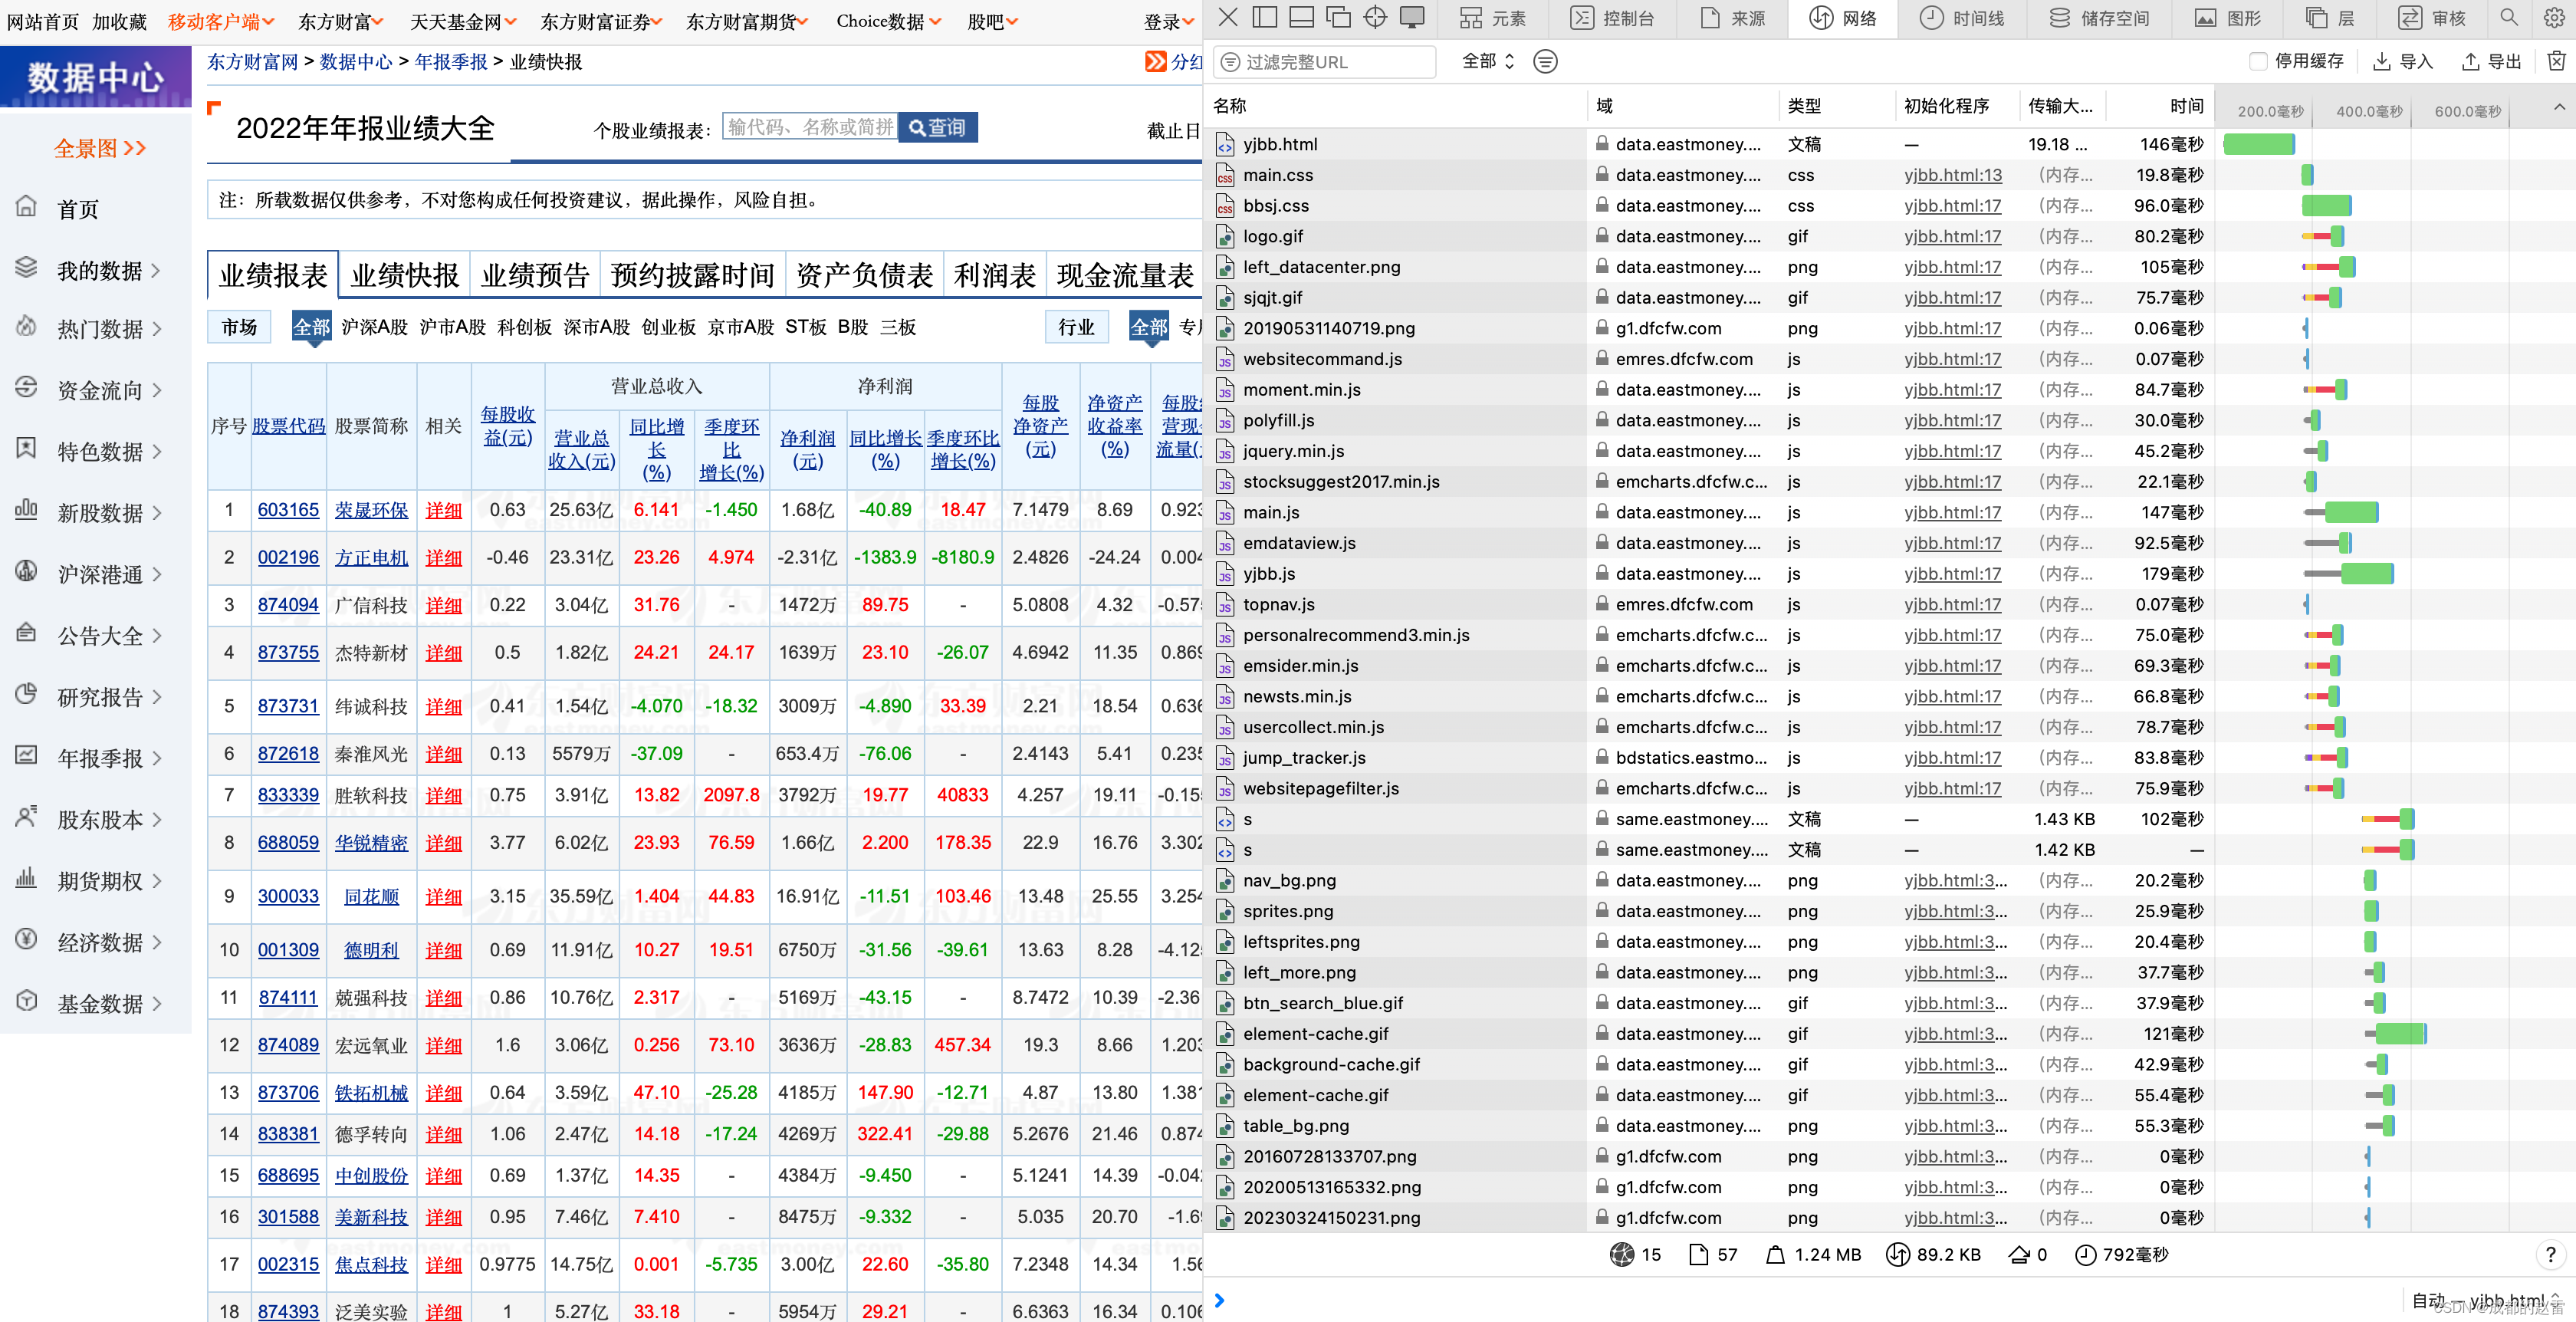Expand 年报季报 sidebar menu
The width and height of the screenshot is (2576, 1322).
click(x=101, y=758)
